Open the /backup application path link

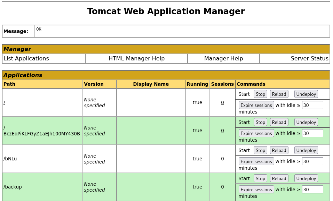(x=13, y=187)
